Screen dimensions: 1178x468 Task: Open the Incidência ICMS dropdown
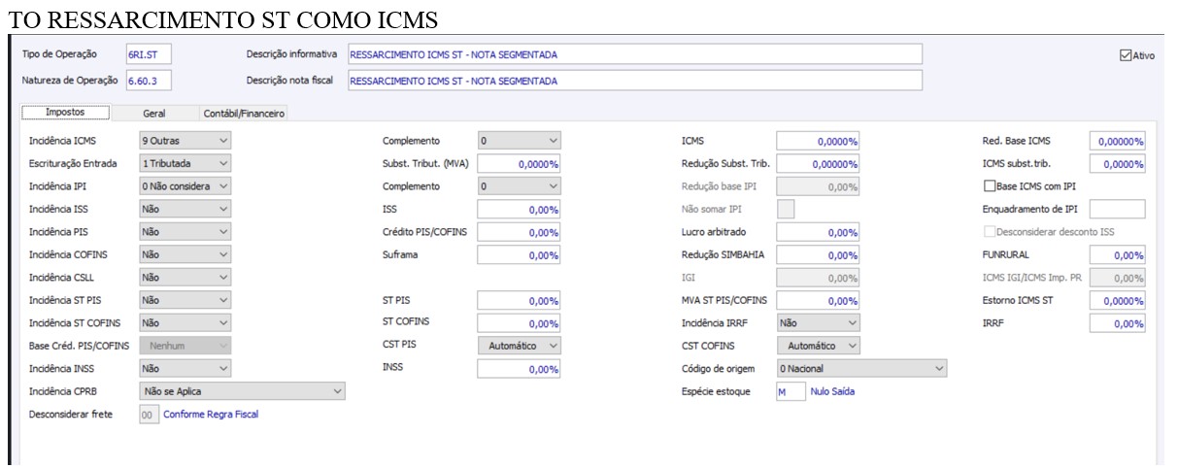[x=185, y=141]
